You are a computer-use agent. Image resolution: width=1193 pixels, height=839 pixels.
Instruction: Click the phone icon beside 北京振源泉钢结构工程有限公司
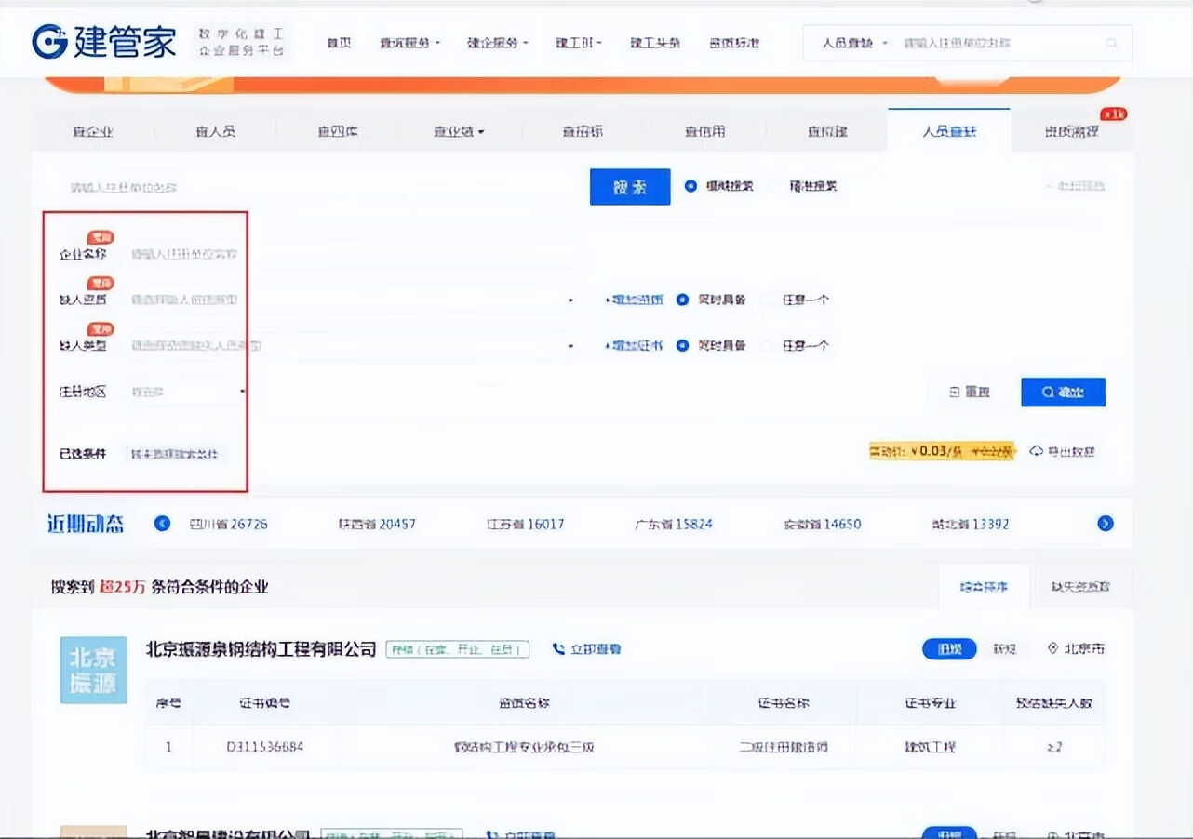point(558,649)
